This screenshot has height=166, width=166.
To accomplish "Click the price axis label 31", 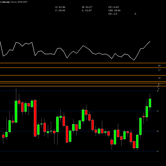I will click(x=158, y=111).
